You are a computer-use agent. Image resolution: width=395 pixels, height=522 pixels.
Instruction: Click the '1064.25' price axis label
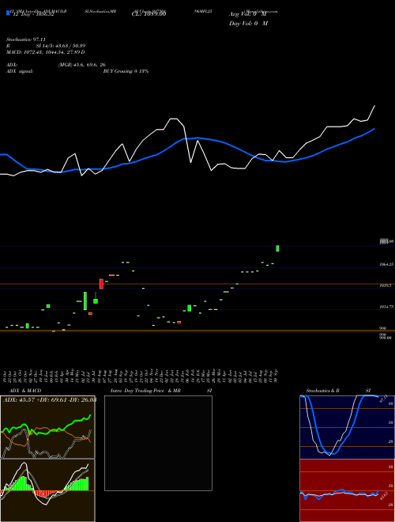[386, 264]
